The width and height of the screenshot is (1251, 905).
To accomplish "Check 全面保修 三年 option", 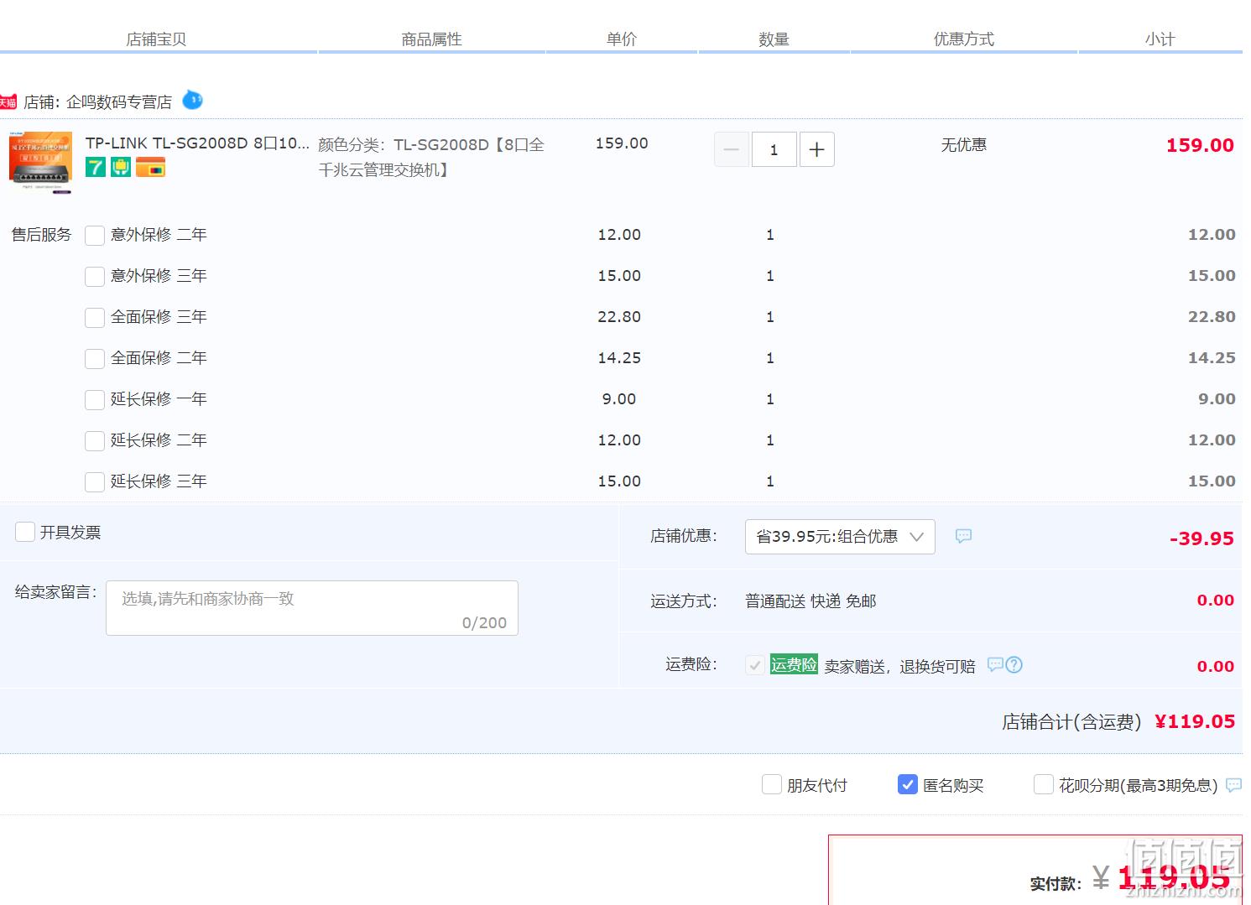I will (95, 318).
